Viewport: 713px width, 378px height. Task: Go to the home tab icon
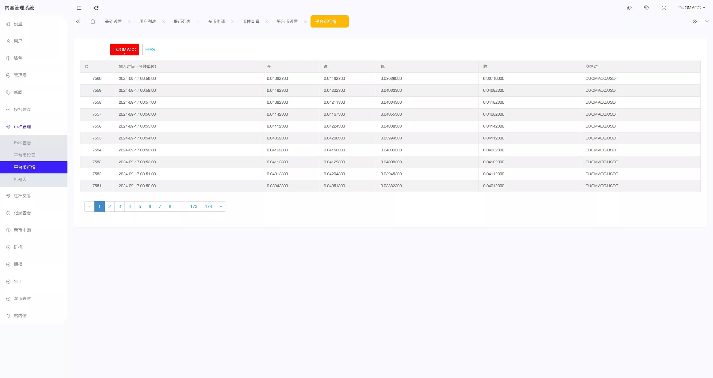coord(93,21)
